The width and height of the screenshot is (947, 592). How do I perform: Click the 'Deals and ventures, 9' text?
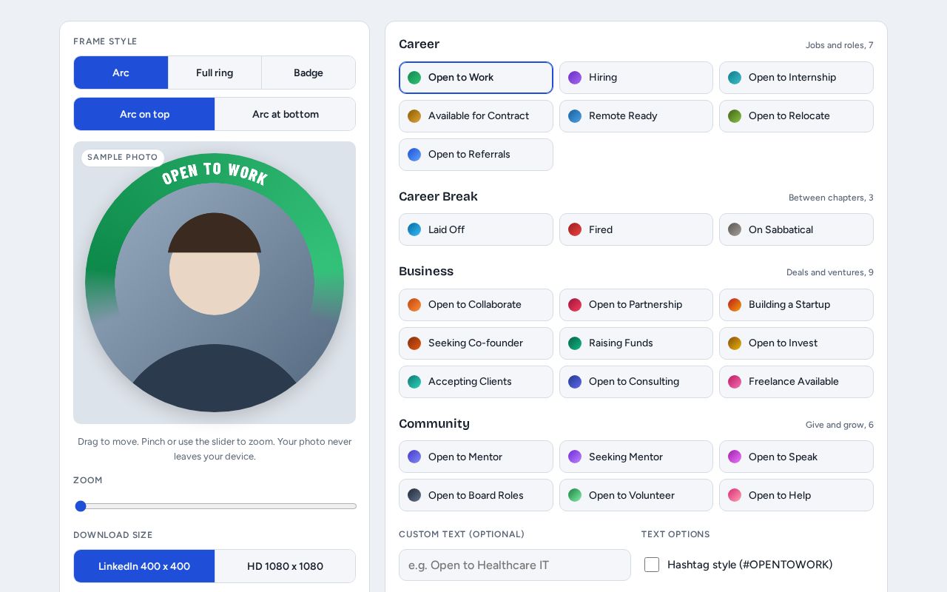point(830,272)
